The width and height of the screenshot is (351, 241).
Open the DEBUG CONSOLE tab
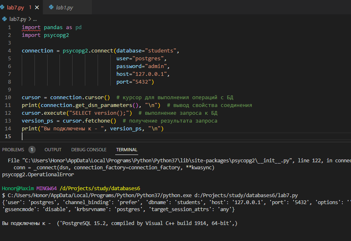click(89, 150)
